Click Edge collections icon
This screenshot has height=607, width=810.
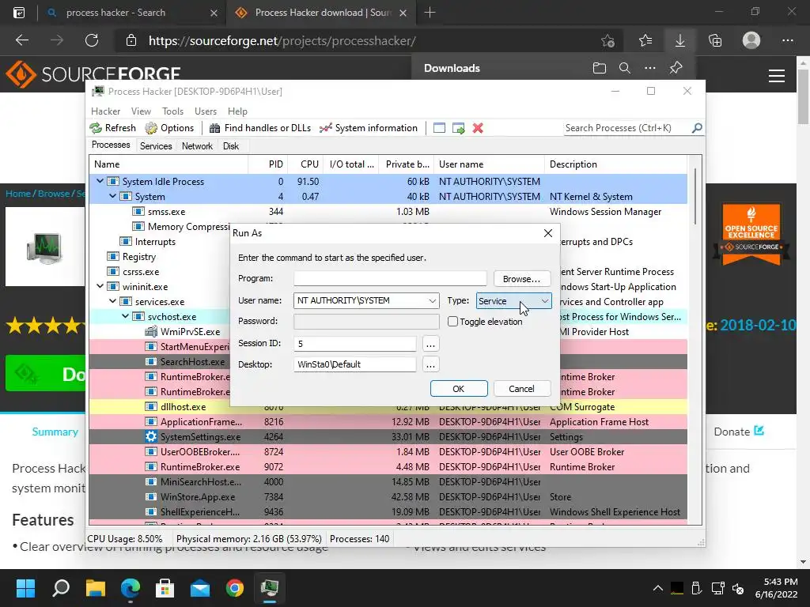pyautogui.click(x=715, y=40)
